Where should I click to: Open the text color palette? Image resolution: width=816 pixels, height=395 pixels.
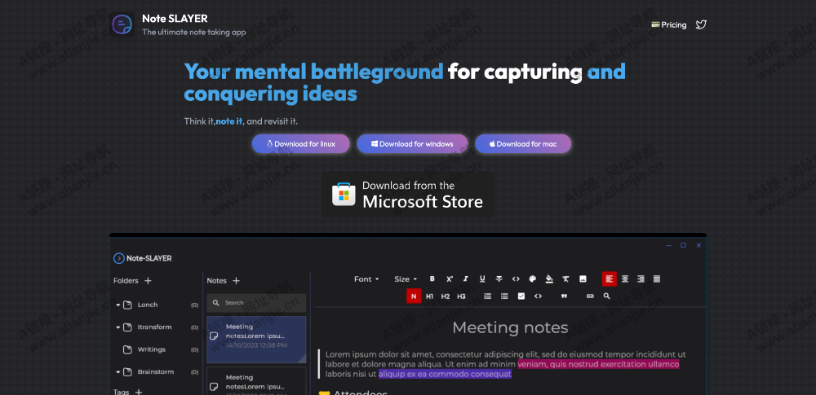tap(532, 279)
